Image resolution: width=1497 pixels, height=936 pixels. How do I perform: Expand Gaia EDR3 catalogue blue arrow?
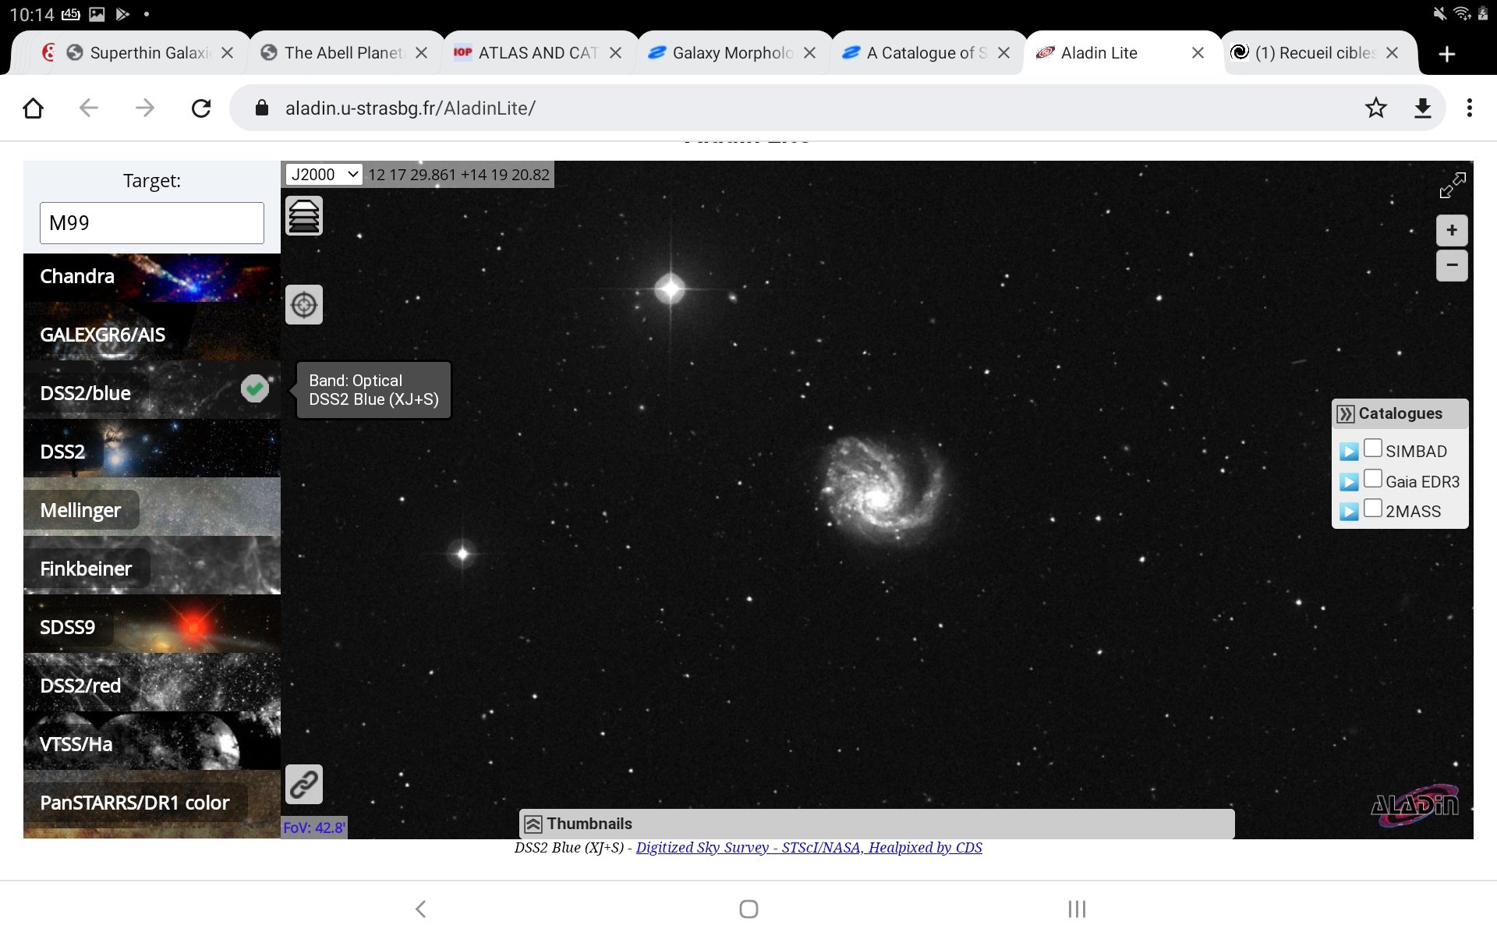1349,482
